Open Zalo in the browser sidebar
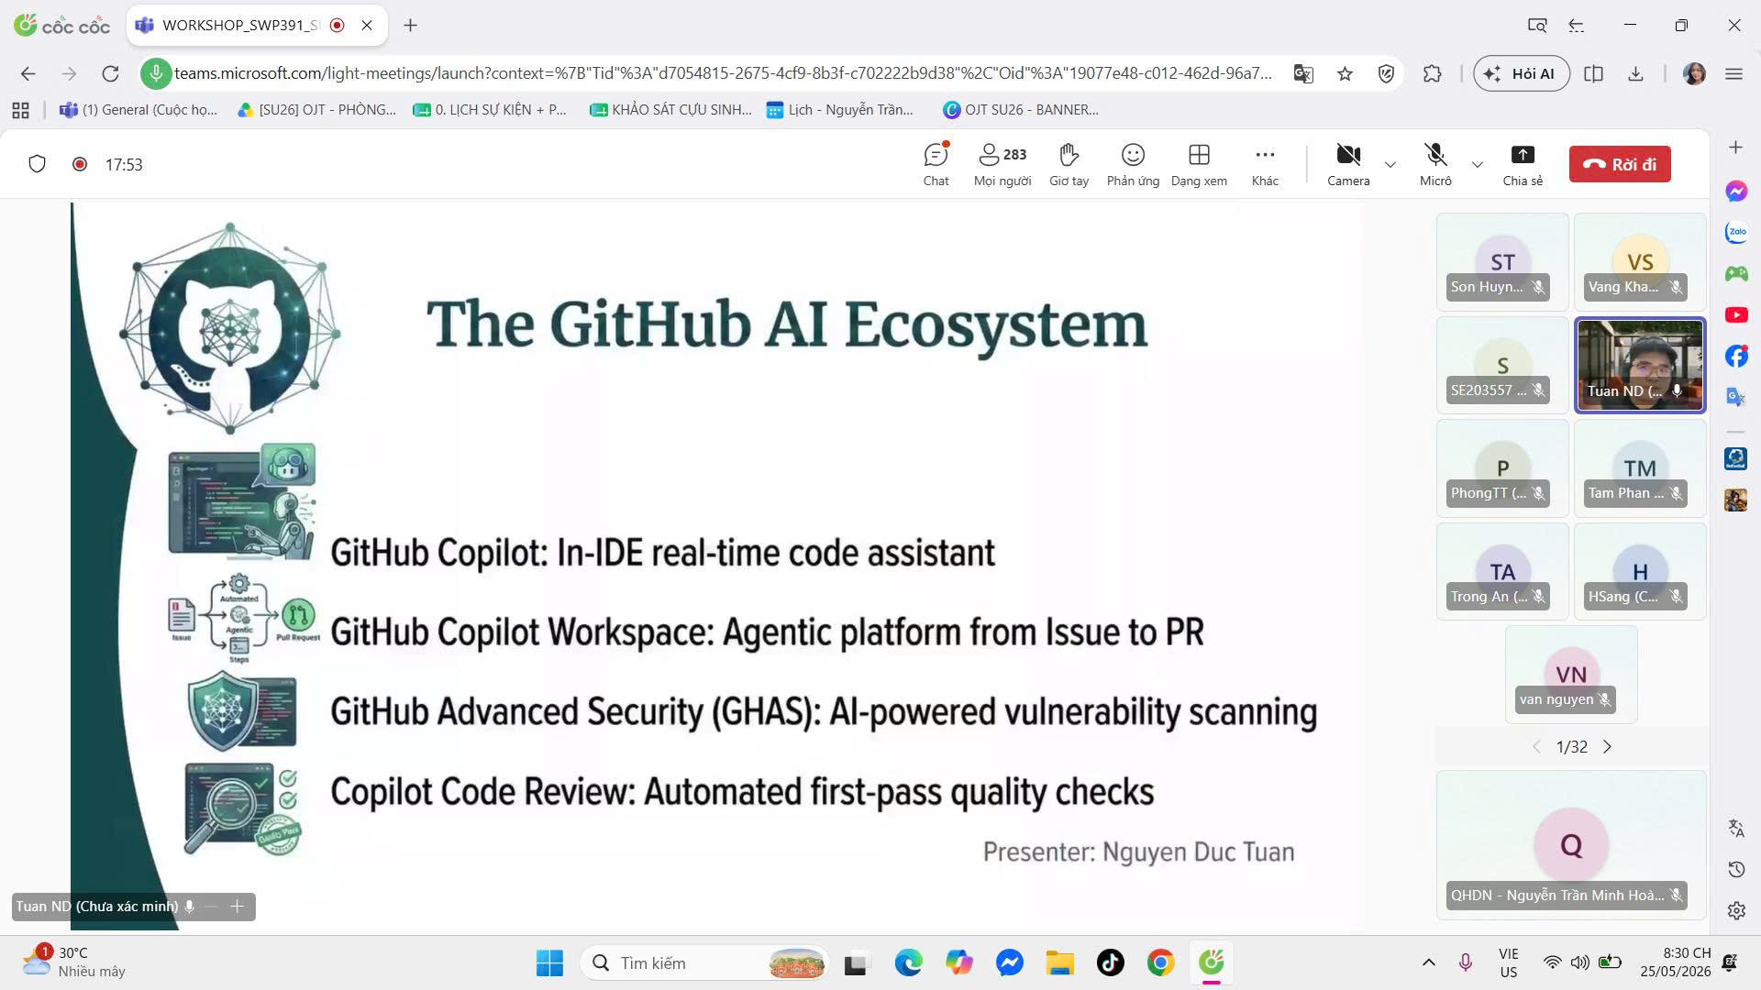 (1735, 232)
